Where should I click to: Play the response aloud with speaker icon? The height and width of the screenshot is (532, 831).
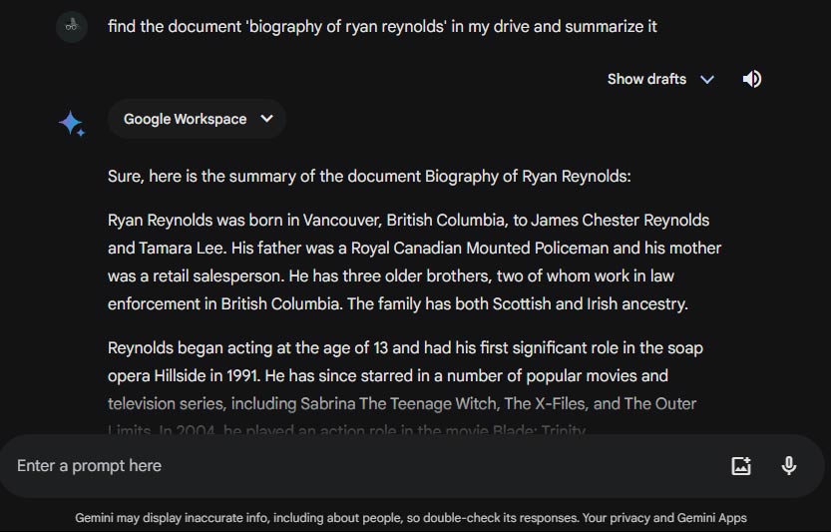tap(752, 79)
